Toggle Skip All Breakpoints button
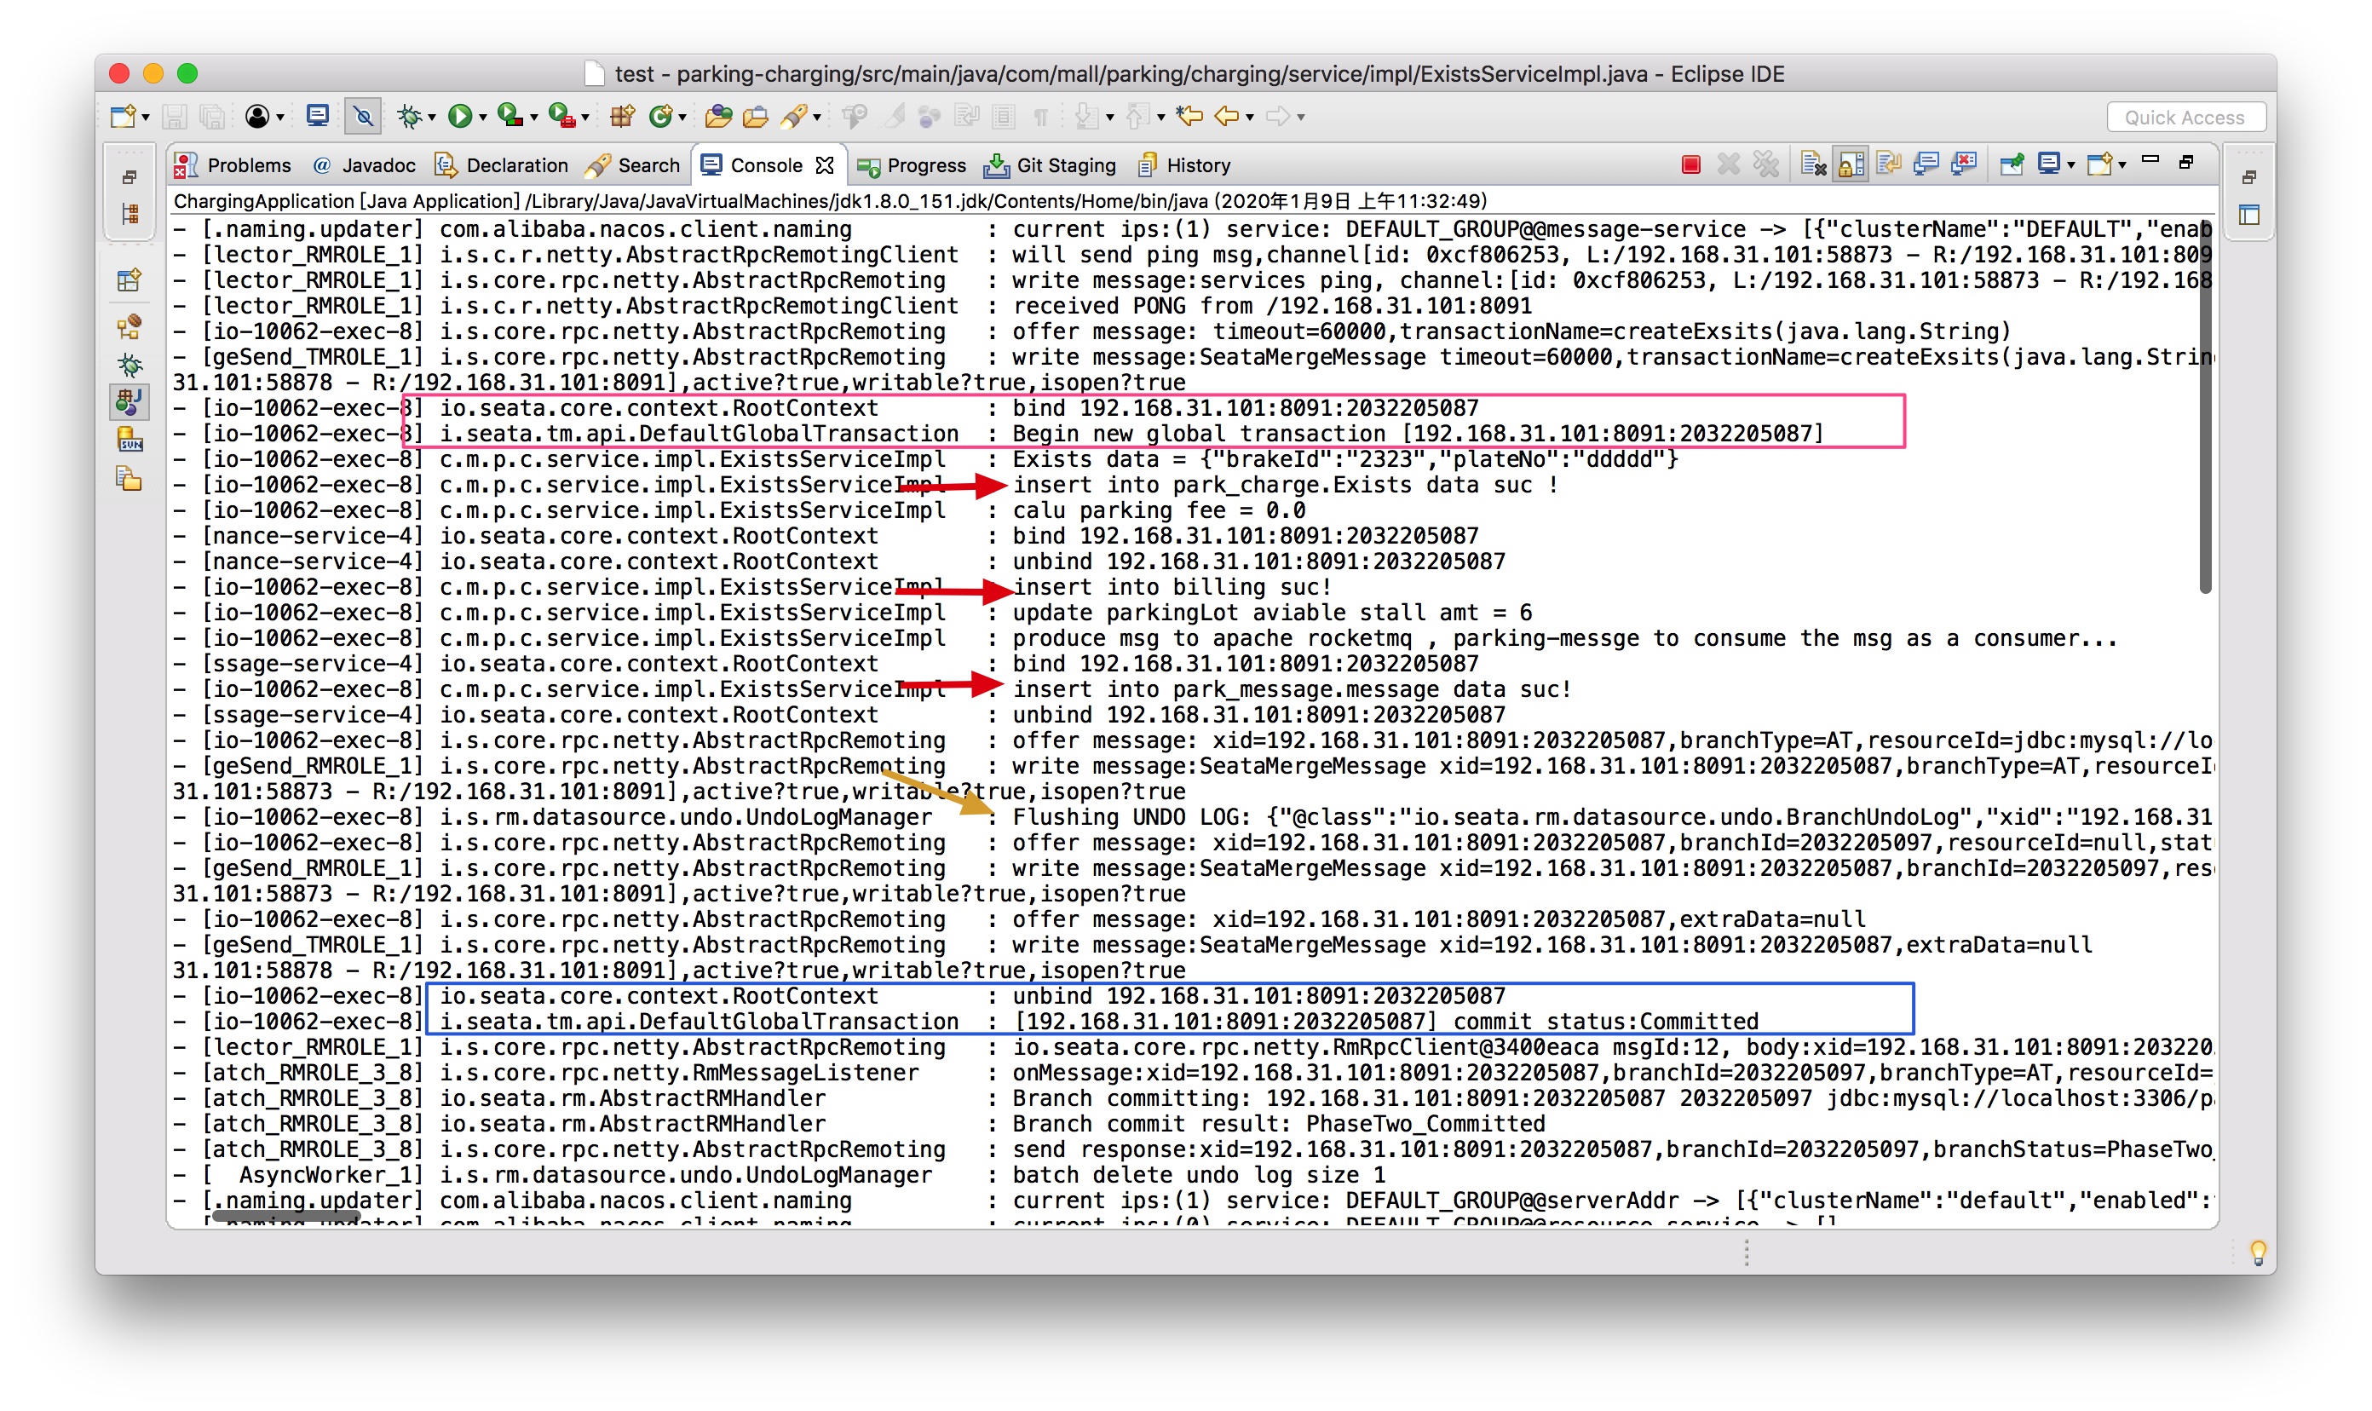Image resolution: width=2372 pixels, height=1411 pixels. click(363, 117)
